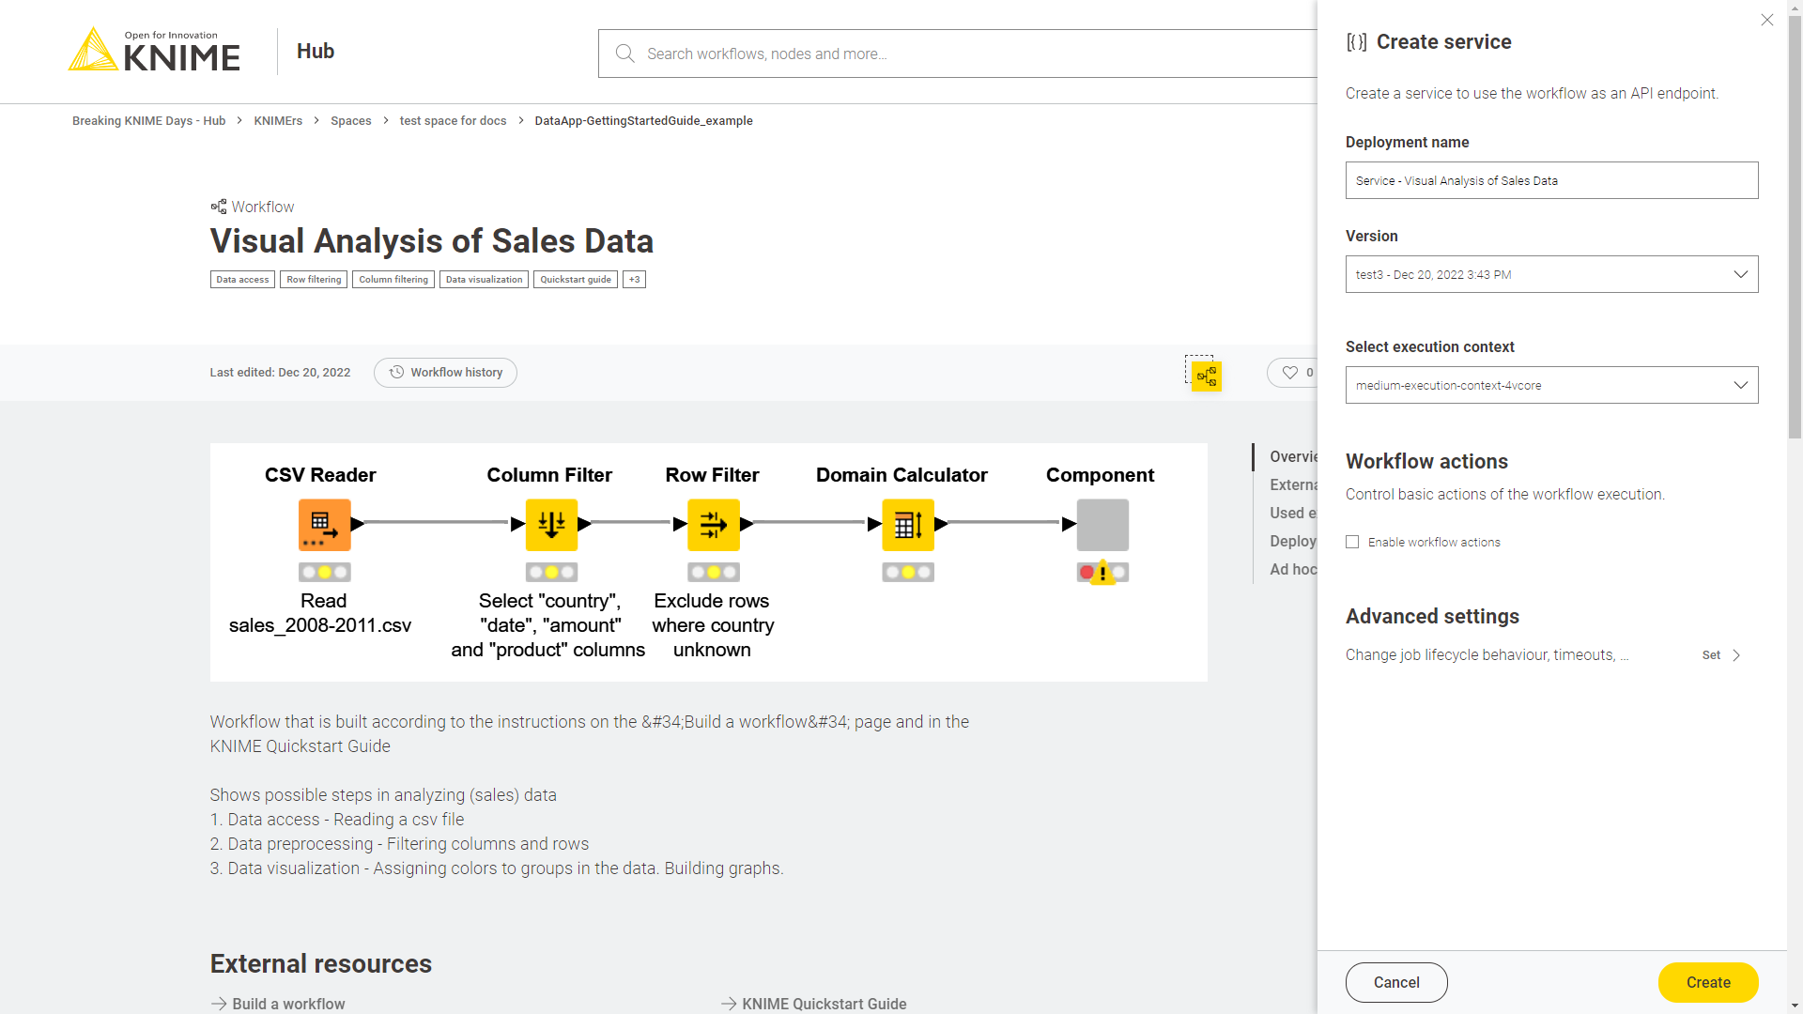This screenshot has width=1803, height=1014.
Task: Enable workflow actions checkbox
Action: (x=1352, y=542)
